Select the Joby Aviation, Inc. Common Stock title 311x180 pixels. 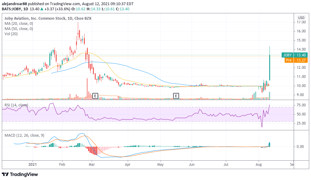(x=48, y=18)
